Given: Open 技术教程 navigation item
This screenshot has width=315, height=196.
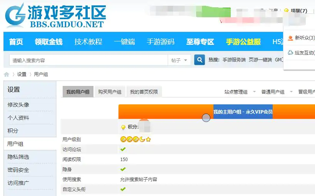Looking at the screenshot, I should (88, 42).
